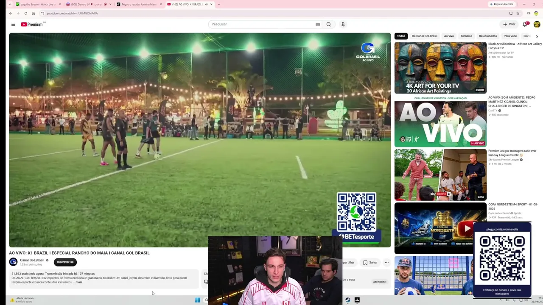Close the Discord tab
Screen dimensions: 543x305
[x=110, y=4]
